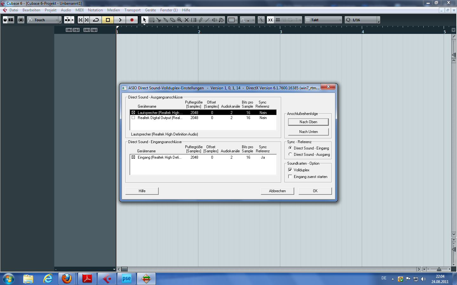
Task: Open the Datei menu
Action: point(14,10)
